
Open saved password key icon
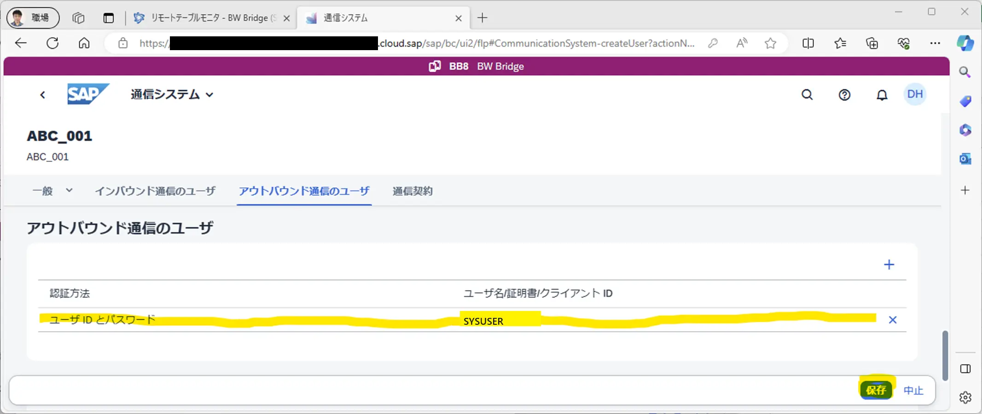713,43
